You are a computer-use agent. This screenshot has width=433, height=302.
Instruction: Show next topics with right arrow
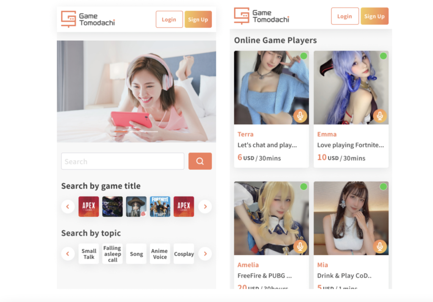(x=205, y=254)
